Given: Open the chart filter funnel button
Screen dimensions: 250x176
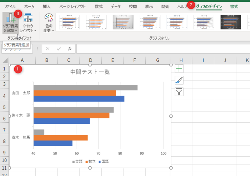Looking at the screenshot, I should pos(179,92).
